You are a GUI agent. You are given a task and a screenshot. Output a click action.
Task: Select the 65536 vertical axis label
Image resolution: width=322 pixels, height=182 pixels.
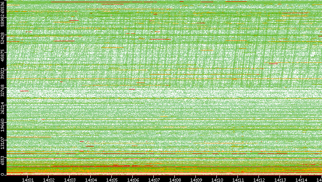(x=2, y=7)
